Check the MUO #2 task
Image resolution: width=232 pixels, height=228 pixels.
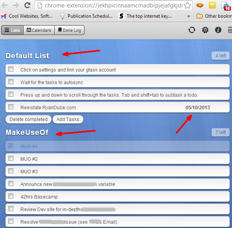coord(11,158)
